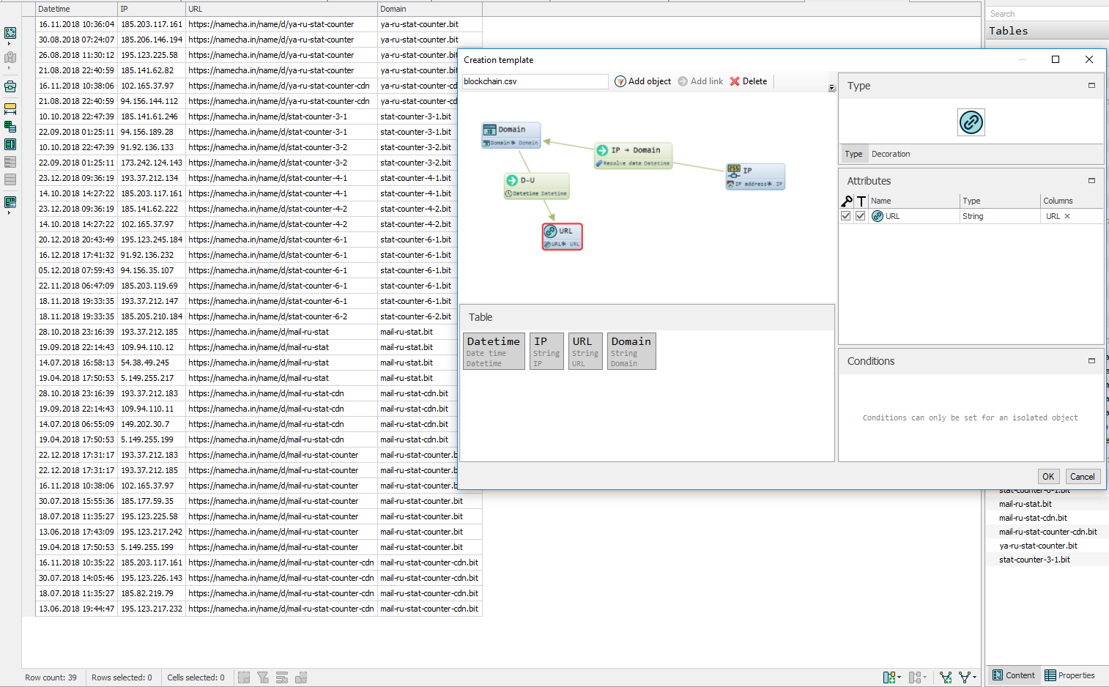Collapse the Conditions panel
This screenshot has width=1109, height=687.
point(1091,361)
